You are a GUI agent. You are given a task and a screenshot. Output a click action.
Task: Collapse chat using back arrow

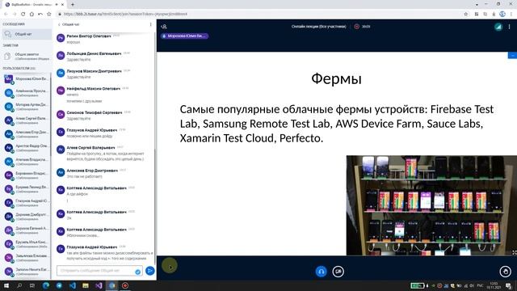59,24
